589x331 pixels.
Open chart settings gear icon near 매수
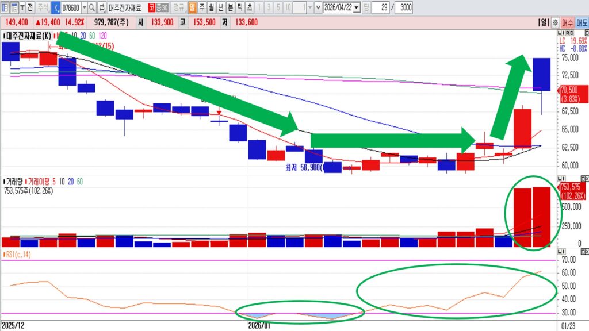555,23
